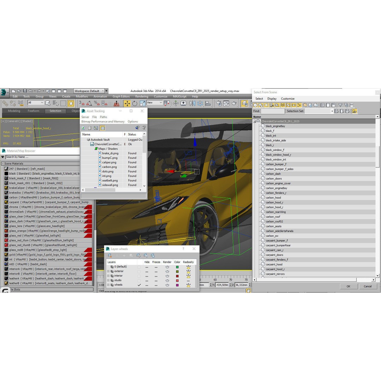The image size is (381, 381).
Task: Click Radiosity column header in Layer dialog
Action: click(188, 262)
